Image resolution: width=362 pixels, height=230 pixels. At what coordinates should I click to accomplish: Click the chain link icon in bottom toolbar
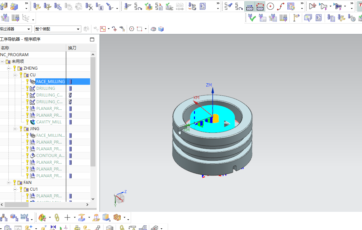click(57, 217)
